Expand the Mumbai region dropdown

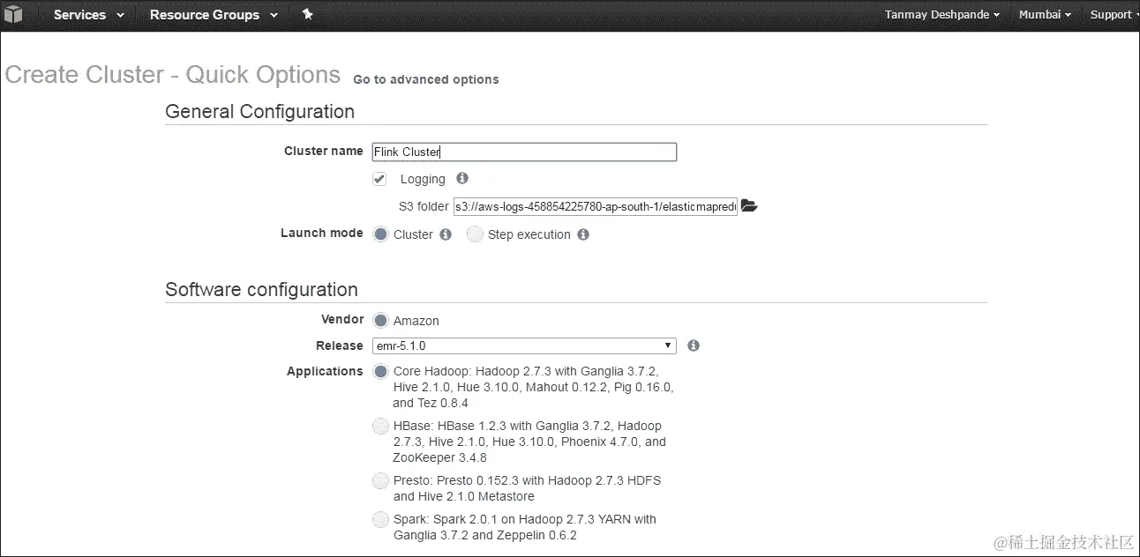(1045, 14)
